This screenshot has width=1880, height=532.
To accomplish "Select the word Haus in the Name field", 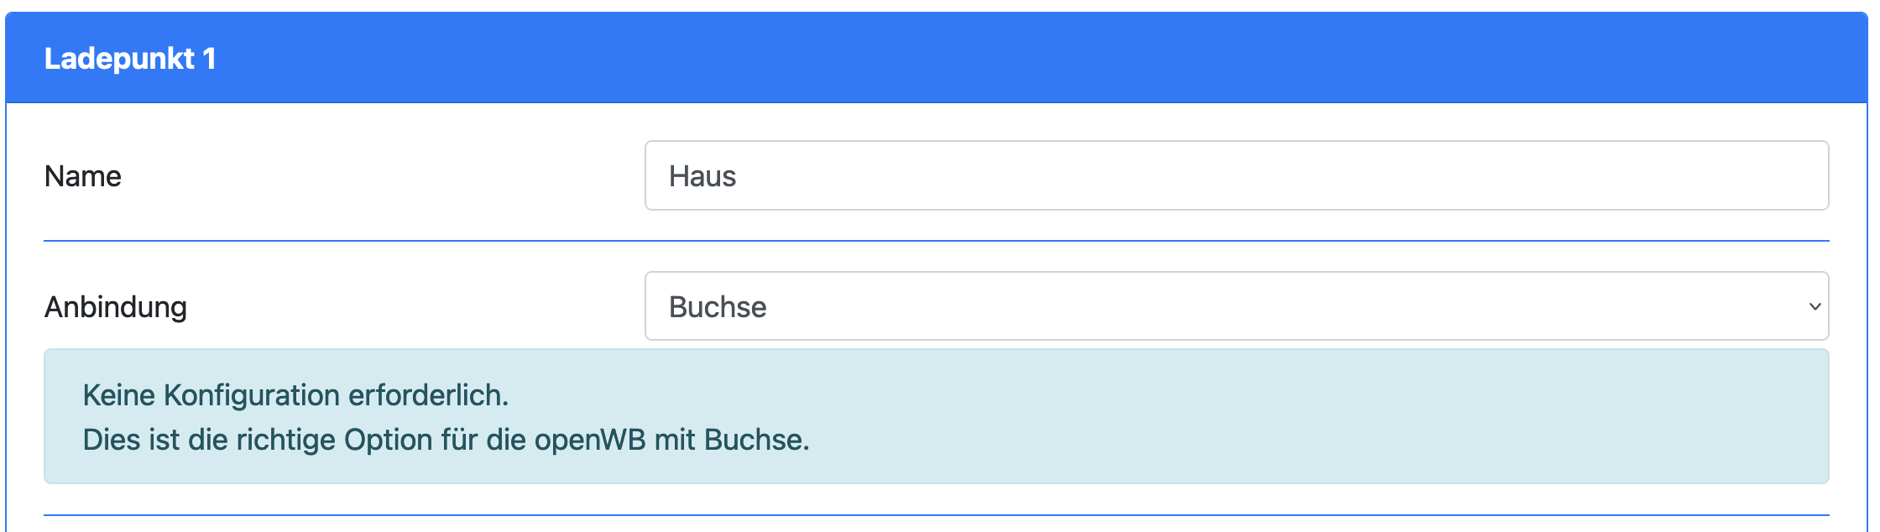I will [x=702, y=176].
